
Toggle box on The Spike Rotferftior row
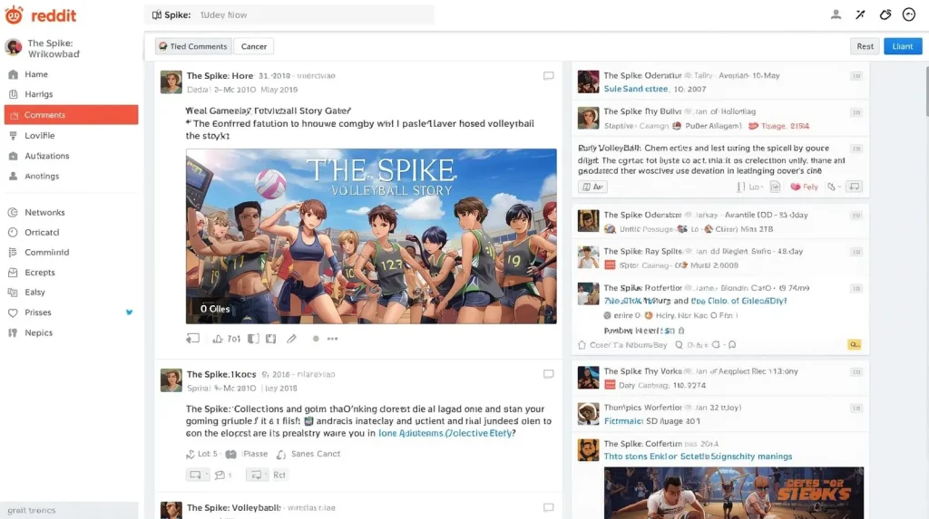pos(856,288)
